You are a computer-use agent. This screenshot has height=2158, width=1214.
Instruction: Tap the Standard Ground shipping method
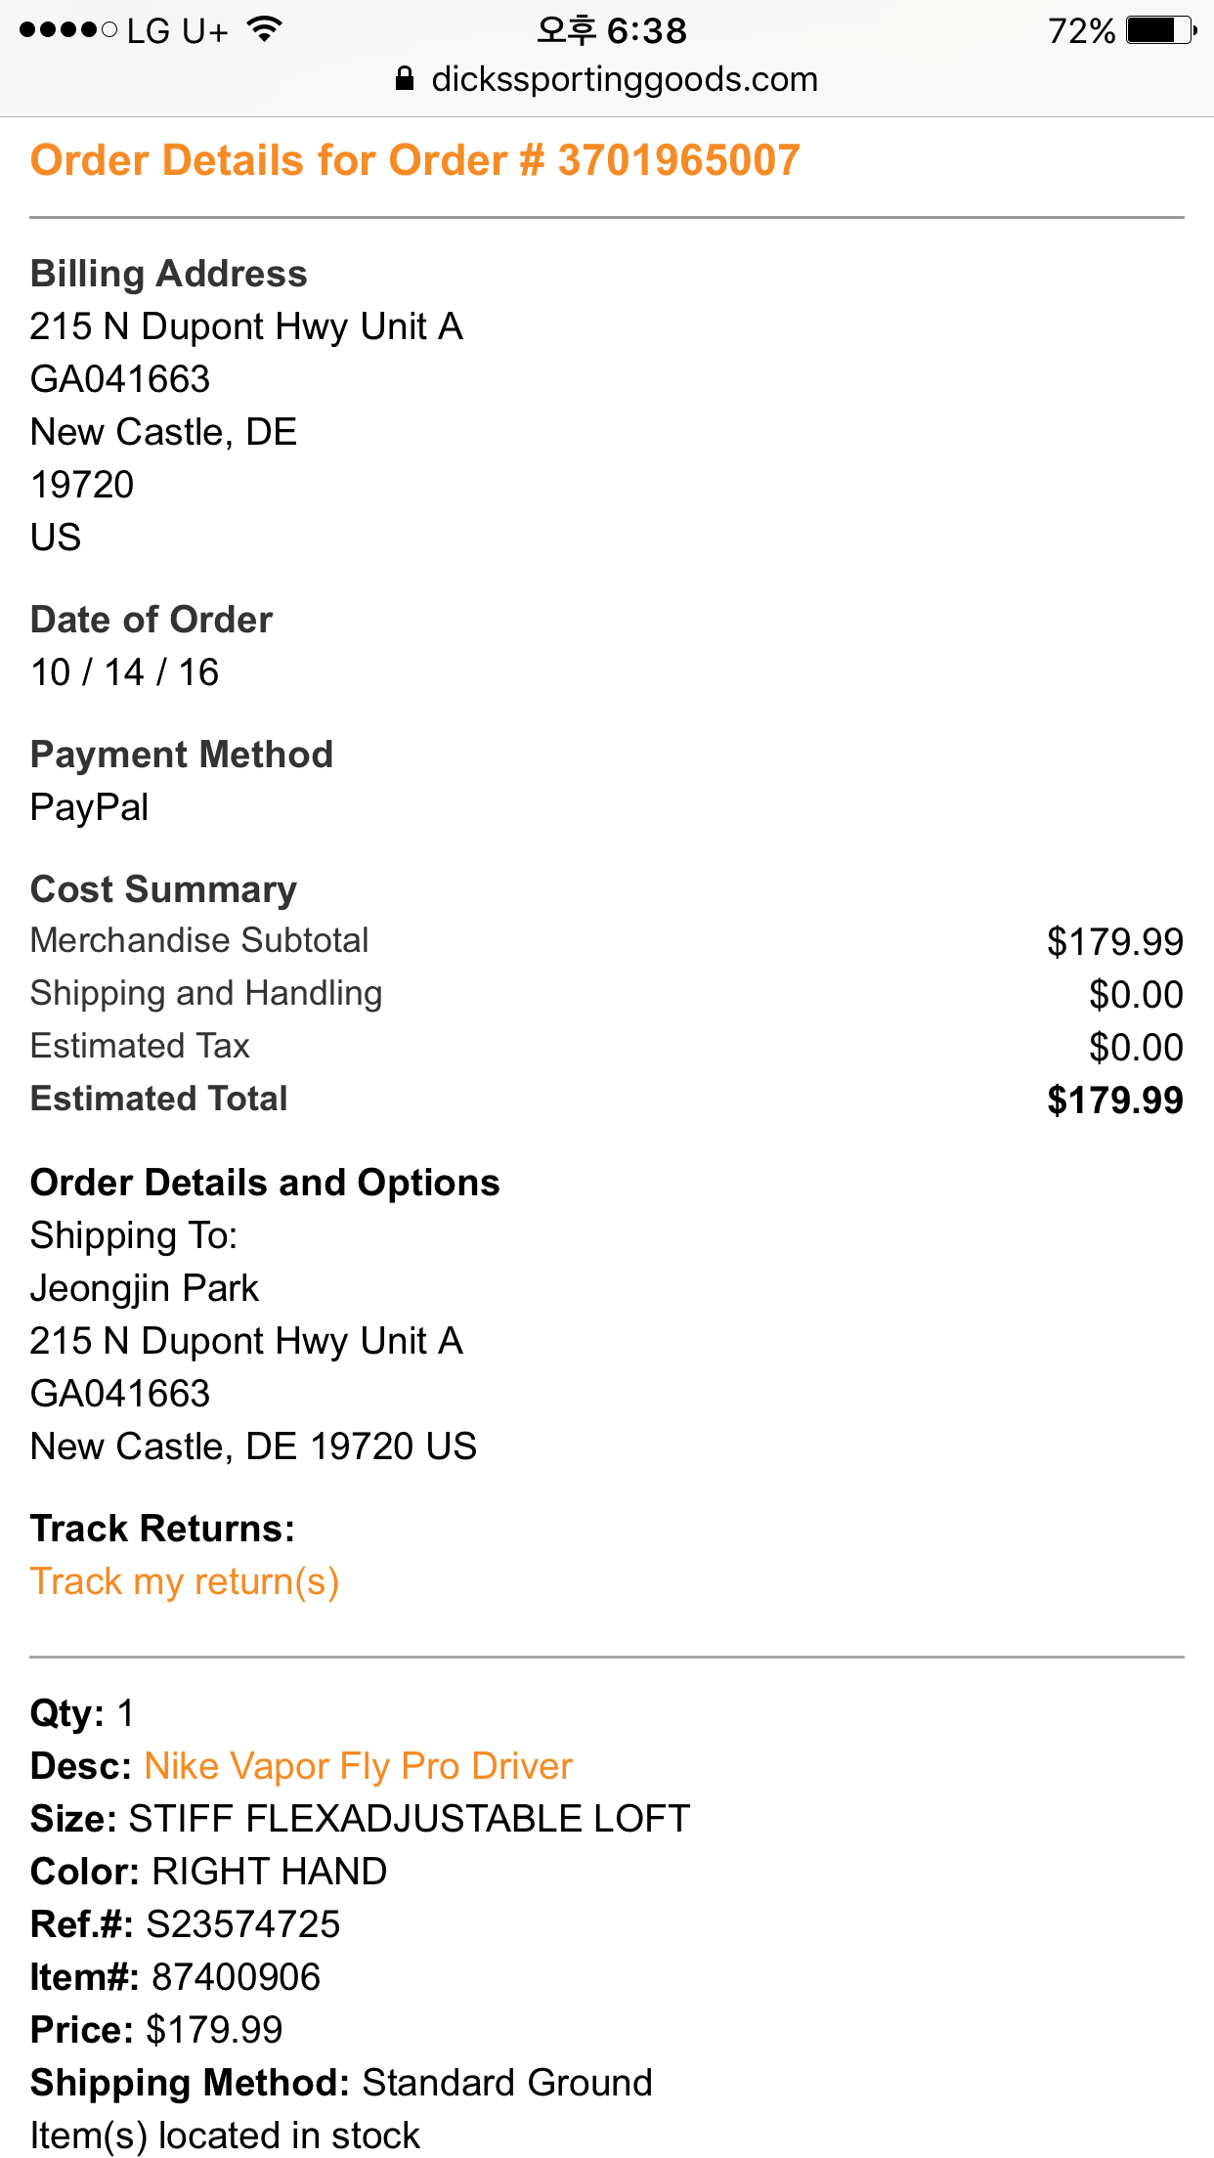coord(506,2083)
